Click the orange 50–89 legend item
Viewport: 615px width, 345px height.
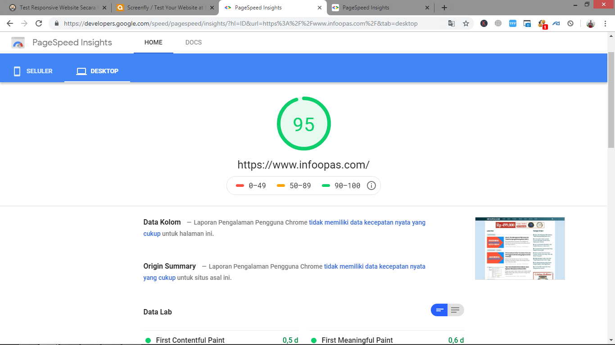tap(294, 186)
